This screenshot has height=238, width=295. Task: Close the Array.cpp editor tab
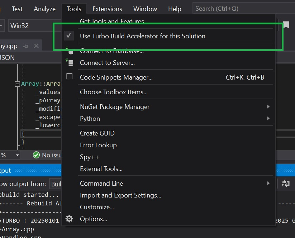click(36, 46)
